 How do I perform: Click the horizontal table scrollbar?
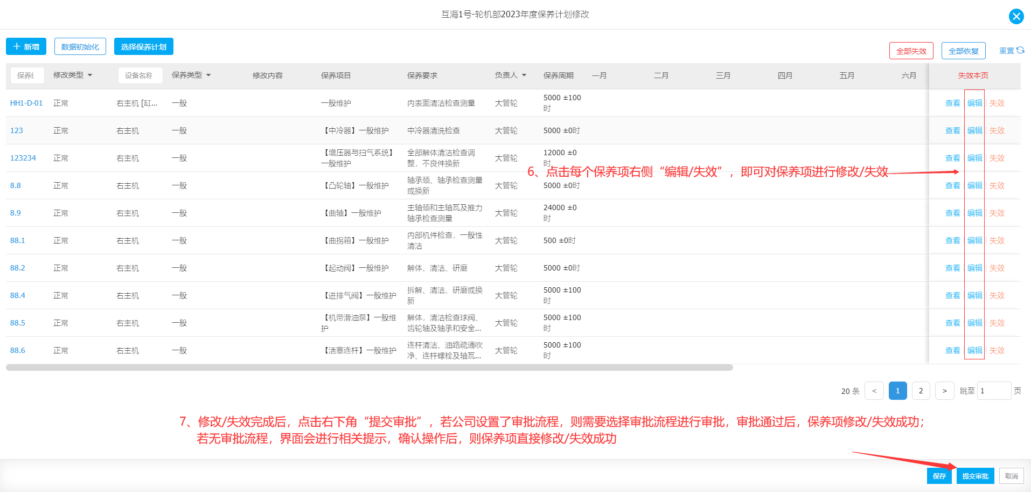370,368
